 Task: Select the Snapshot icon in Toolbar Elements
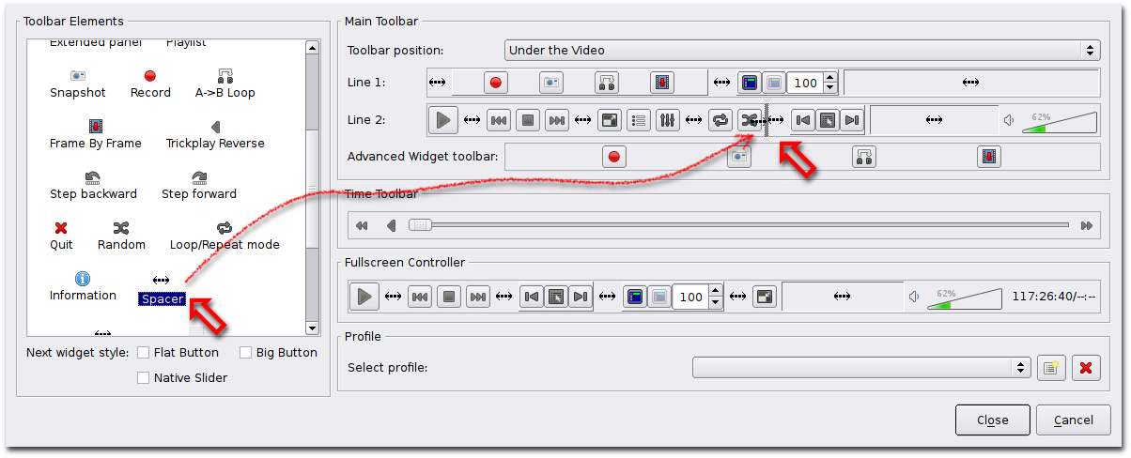(x=77, y=76)
